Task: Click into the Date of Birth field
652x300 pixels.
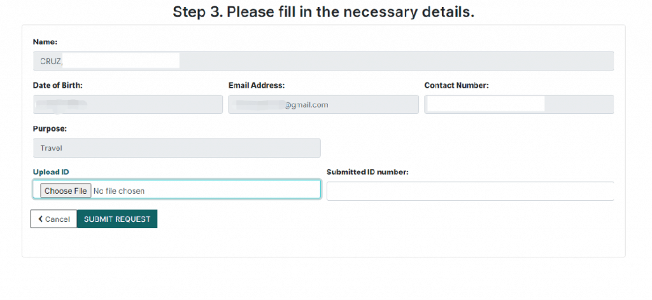Action: (x=127, y=105)
